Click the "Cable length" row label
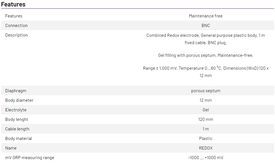The image size is (275, 165). click(x=17, y=129)
